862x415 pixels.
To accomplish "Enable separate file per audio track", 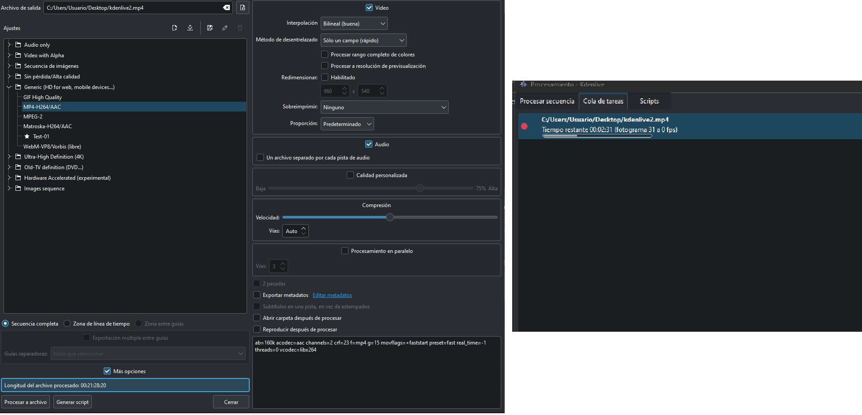I will point(260,157).
